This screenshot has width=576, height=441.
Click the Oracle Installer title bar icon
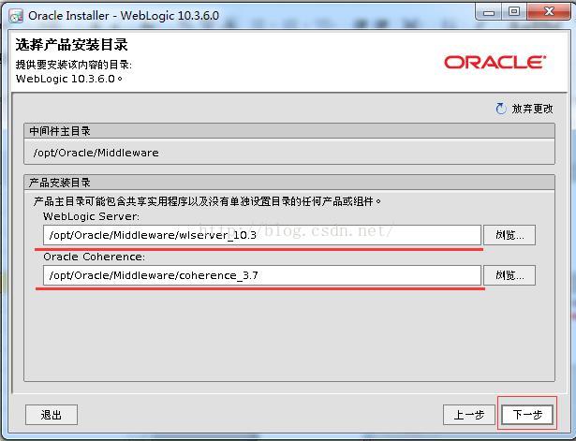pyautogui.click(x=16, y=16)
